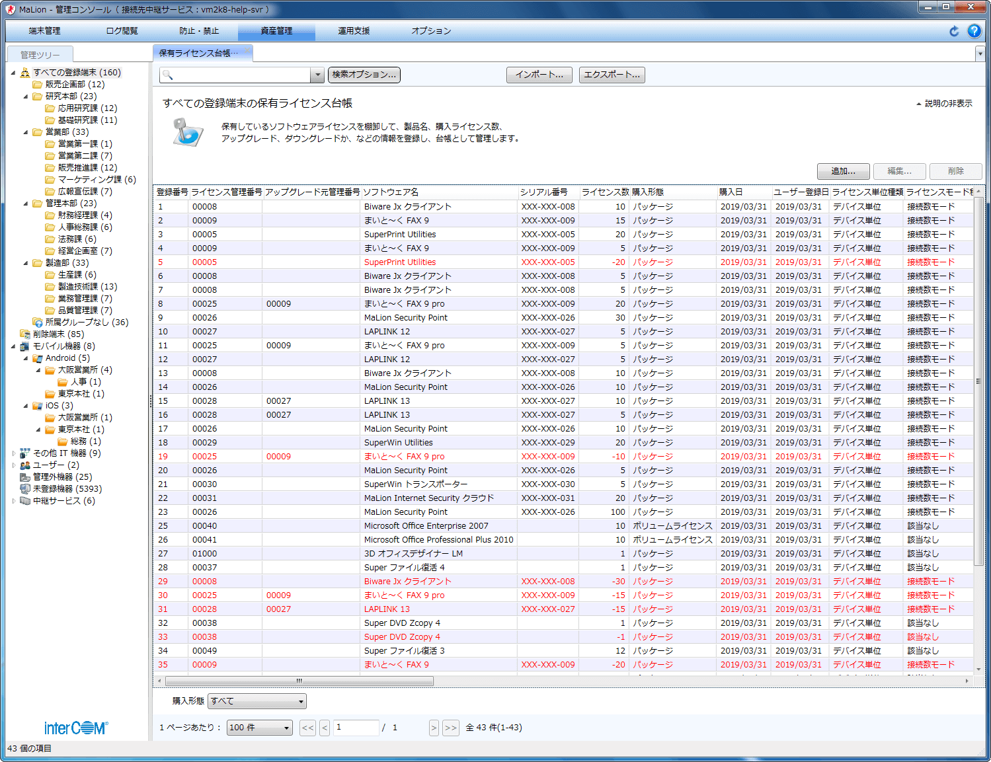This screenshot has width=991, height=762.
Task: Expand the 中継サービス tree node arrow
Action: [14, 501]
